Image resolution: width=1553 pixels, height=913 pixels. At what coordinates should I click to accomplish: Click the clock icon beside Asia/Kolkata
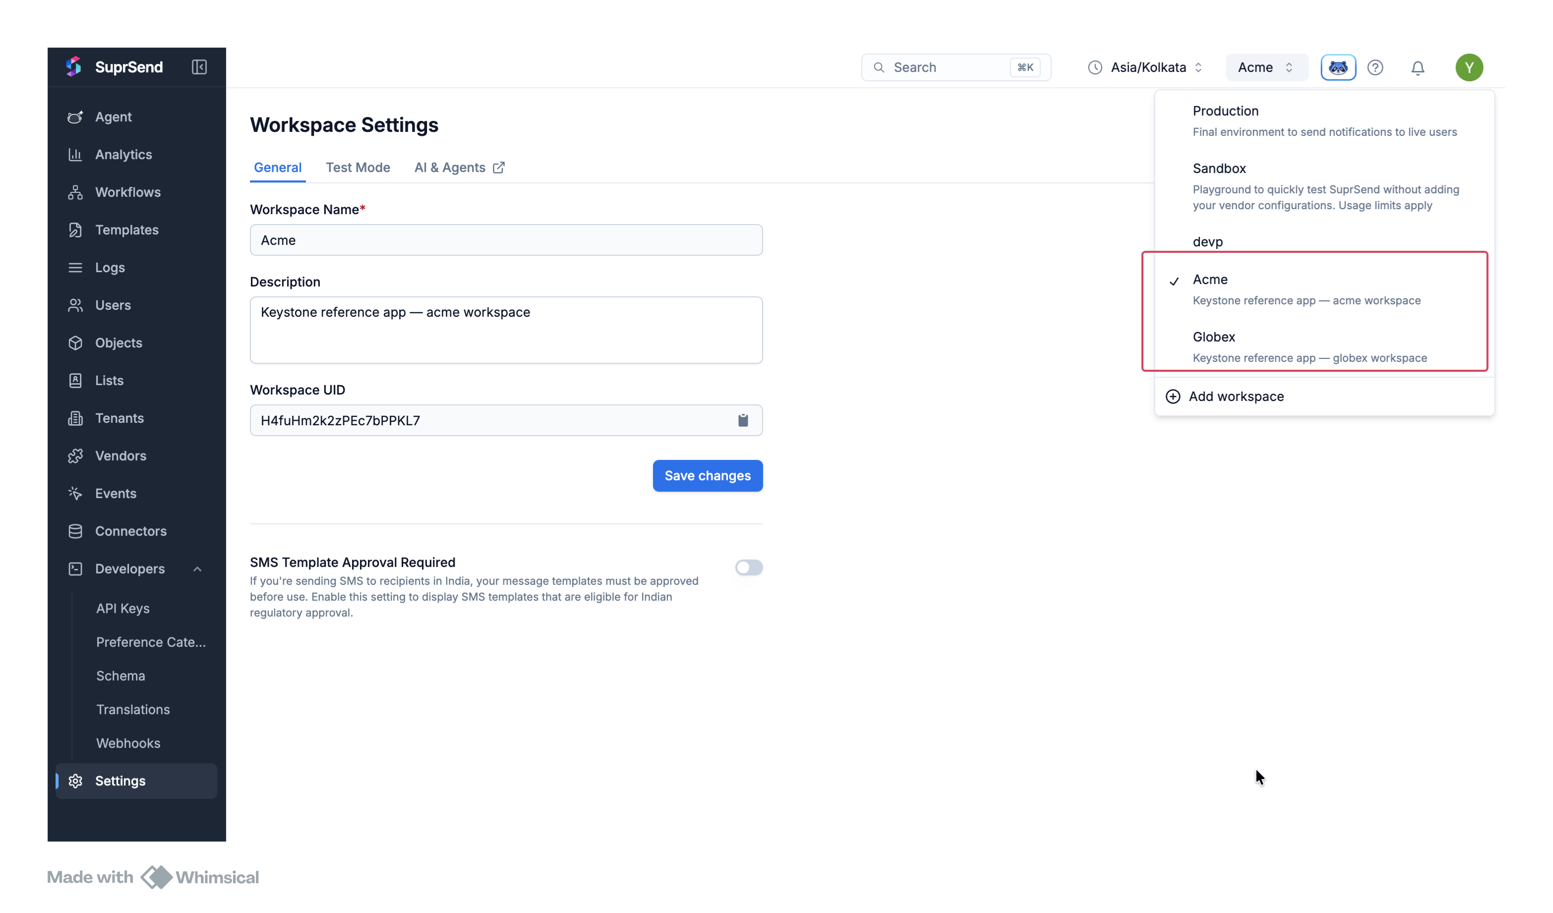1094,67
